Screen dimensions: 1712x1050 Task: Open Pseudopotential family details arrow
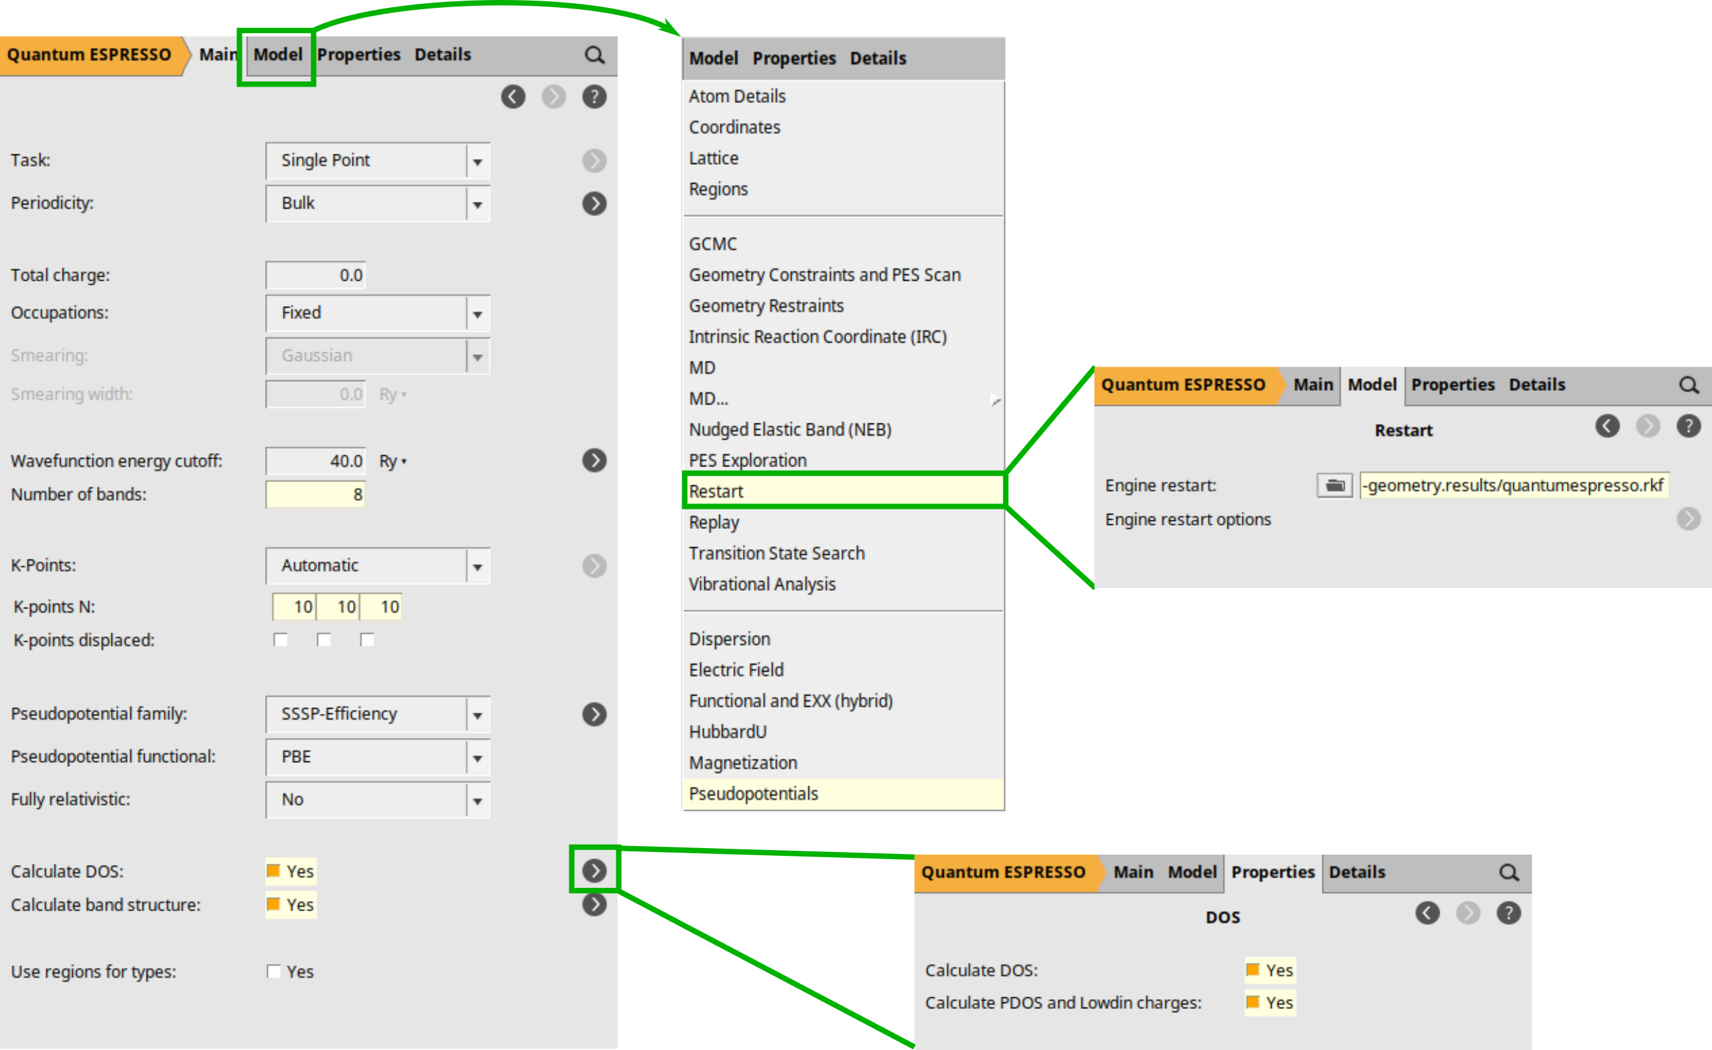[594, 715]
